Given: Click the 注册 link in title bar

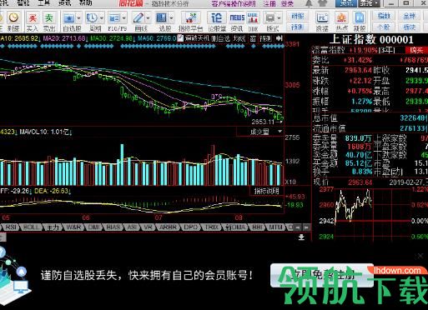Looking at the screenshot, I should [269, 3].
